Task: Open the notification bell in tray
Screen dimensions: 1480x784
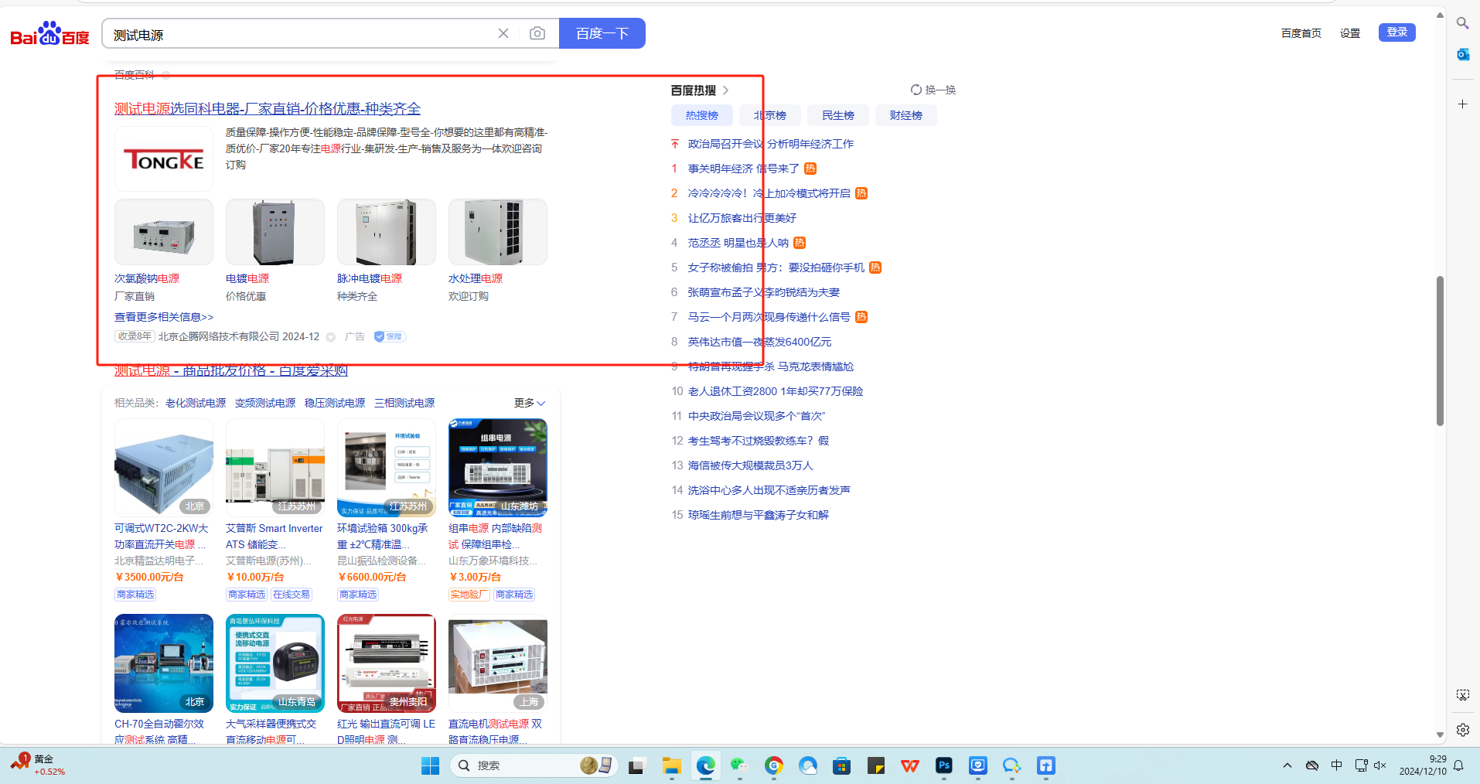Action: pyautogui.click(x=1458, y=765)
